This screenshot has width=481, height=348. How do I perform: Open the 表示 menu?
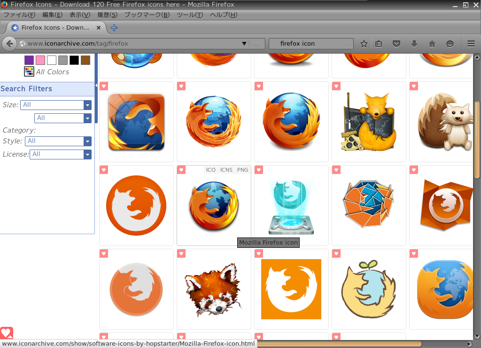tap(80, 15)
